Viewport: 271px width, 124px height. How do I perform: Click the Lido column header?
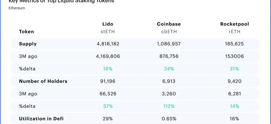[x=108, y=24]
